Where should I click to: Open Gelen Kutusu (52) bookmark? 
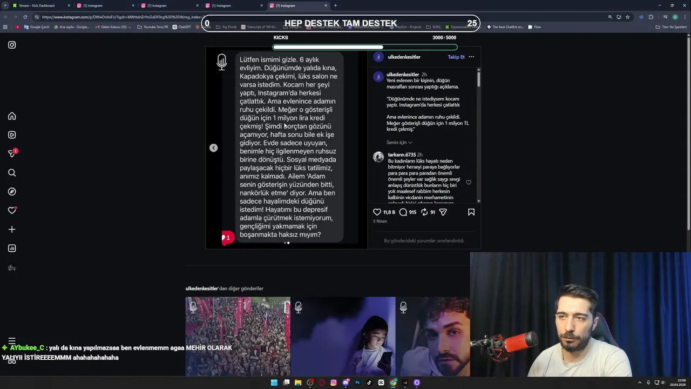(x=112, y=26)
